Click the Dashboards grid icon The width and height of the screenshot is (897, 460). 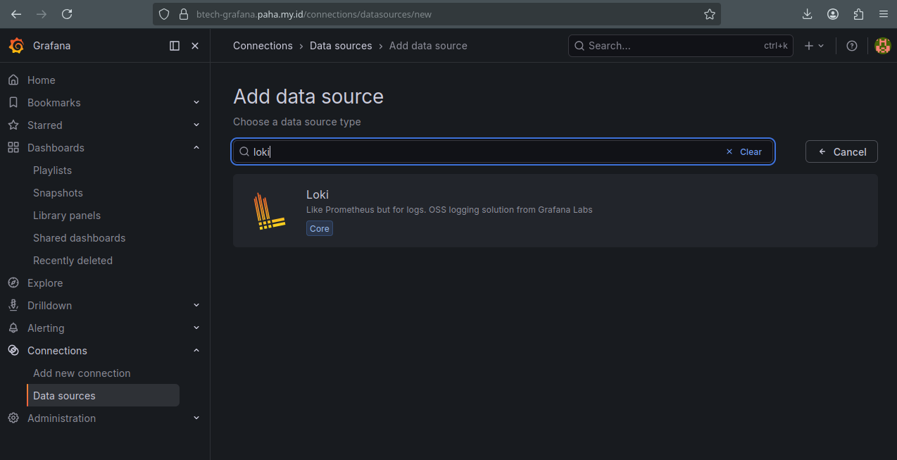click(x=13, y=148)
